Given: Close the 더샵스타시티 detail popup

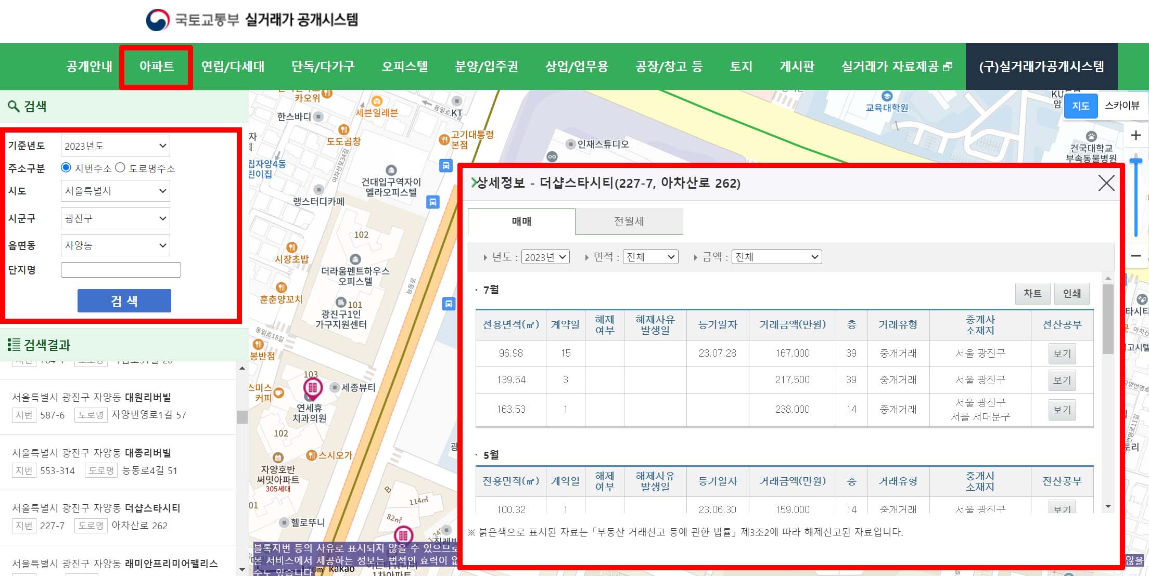Looking at the screenshot, I should coord(1106,183).
